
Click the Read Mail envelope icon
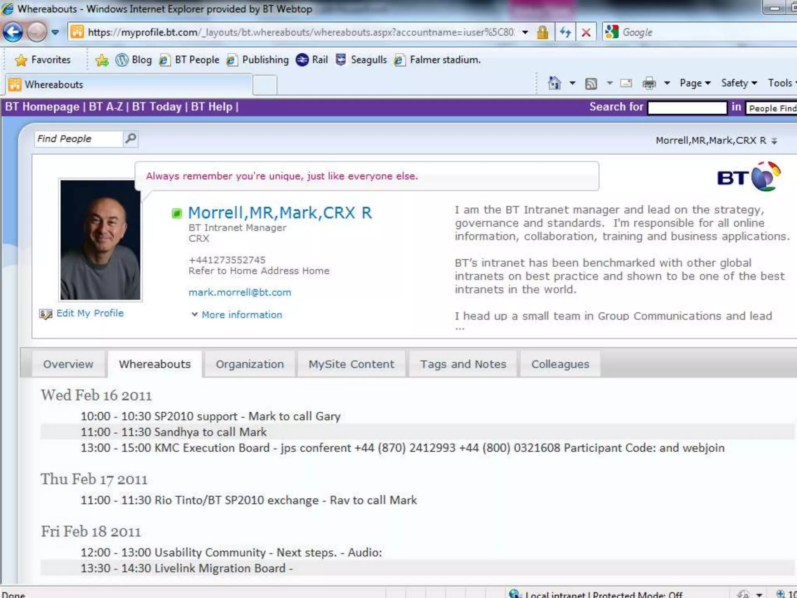pyautogui.click(x=626, y=83)
